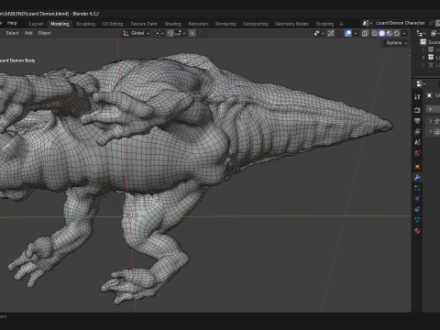Open the properties editor type dropdown
Screen dimensions: 440x330
pyautogui.click(x=422, y=83)
